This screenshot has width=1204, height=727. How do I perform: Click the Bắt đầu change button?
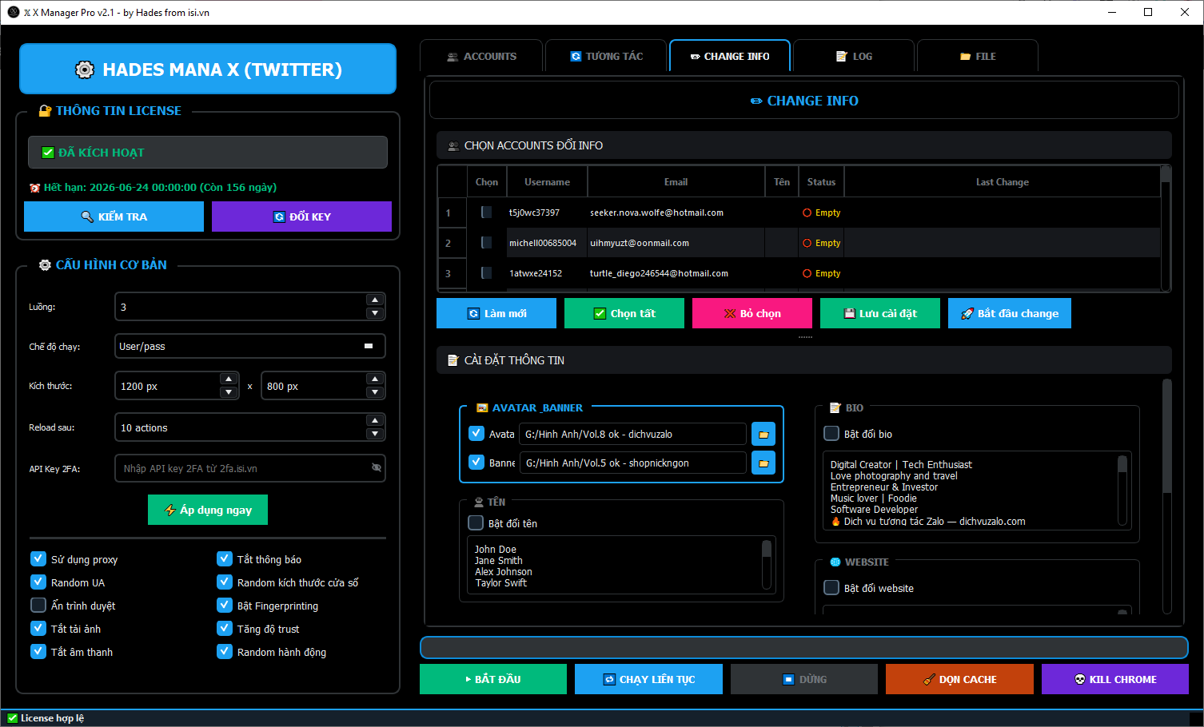[1009, 313]
